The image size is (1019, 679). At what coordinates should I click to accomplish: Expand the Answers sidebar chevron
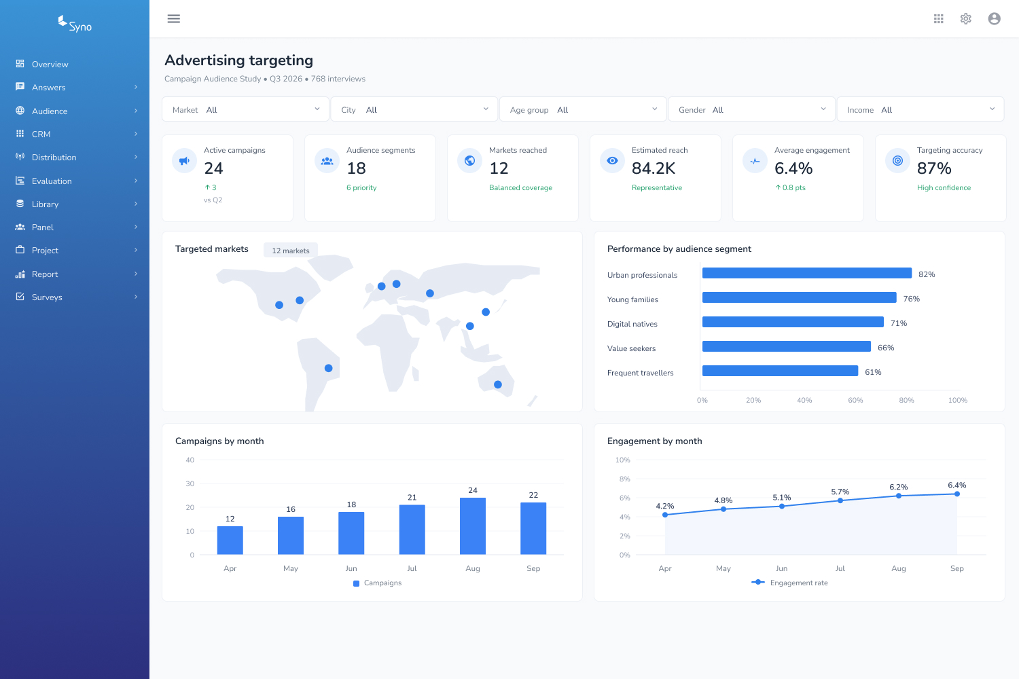(x=136, y=87)
